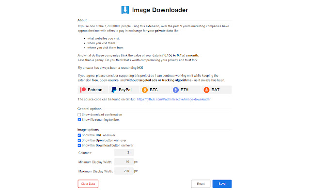The width and height of the screenshot is (310, 194).
Task: Click the Bitcoin BTC coin icon
Action: [145, 90]
